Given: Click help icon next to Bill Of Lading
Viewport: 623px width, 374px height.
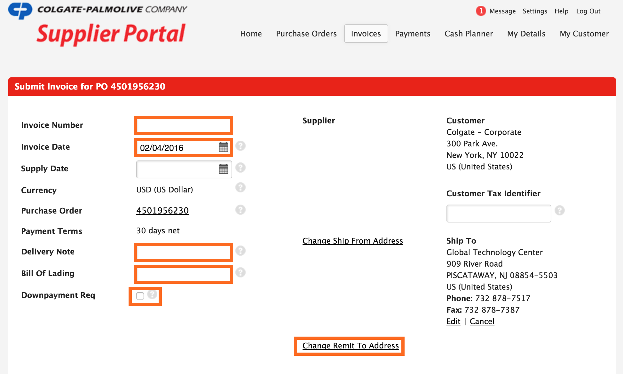Looking at the screenshot, I should coord(241,272).
